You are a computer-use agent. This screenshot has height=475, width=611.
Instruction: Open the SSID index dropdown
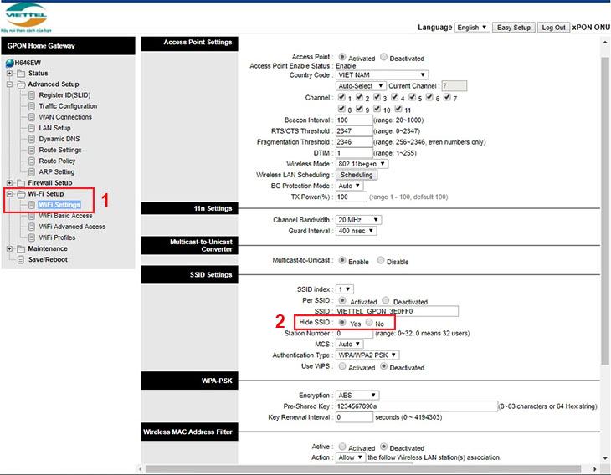[345, 289]
